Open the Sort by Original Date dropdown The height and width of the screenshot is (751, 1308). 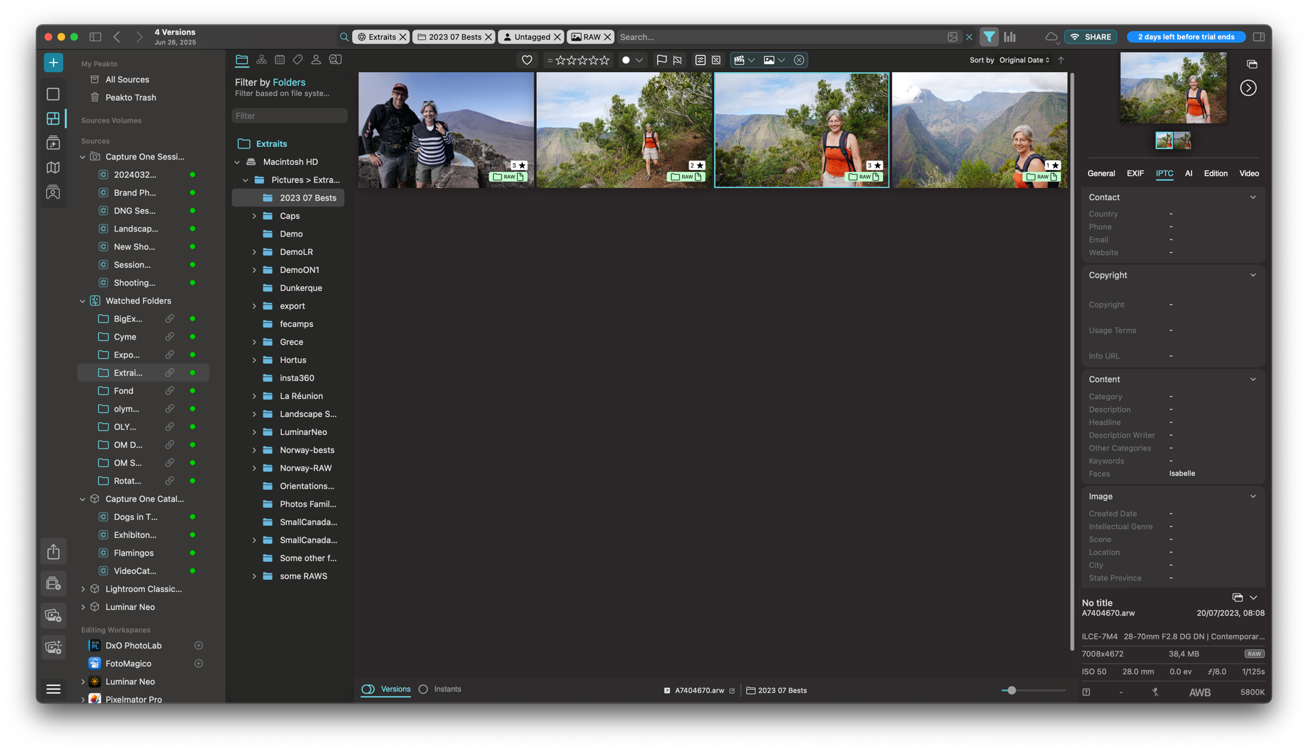[x=1024, y=60]
